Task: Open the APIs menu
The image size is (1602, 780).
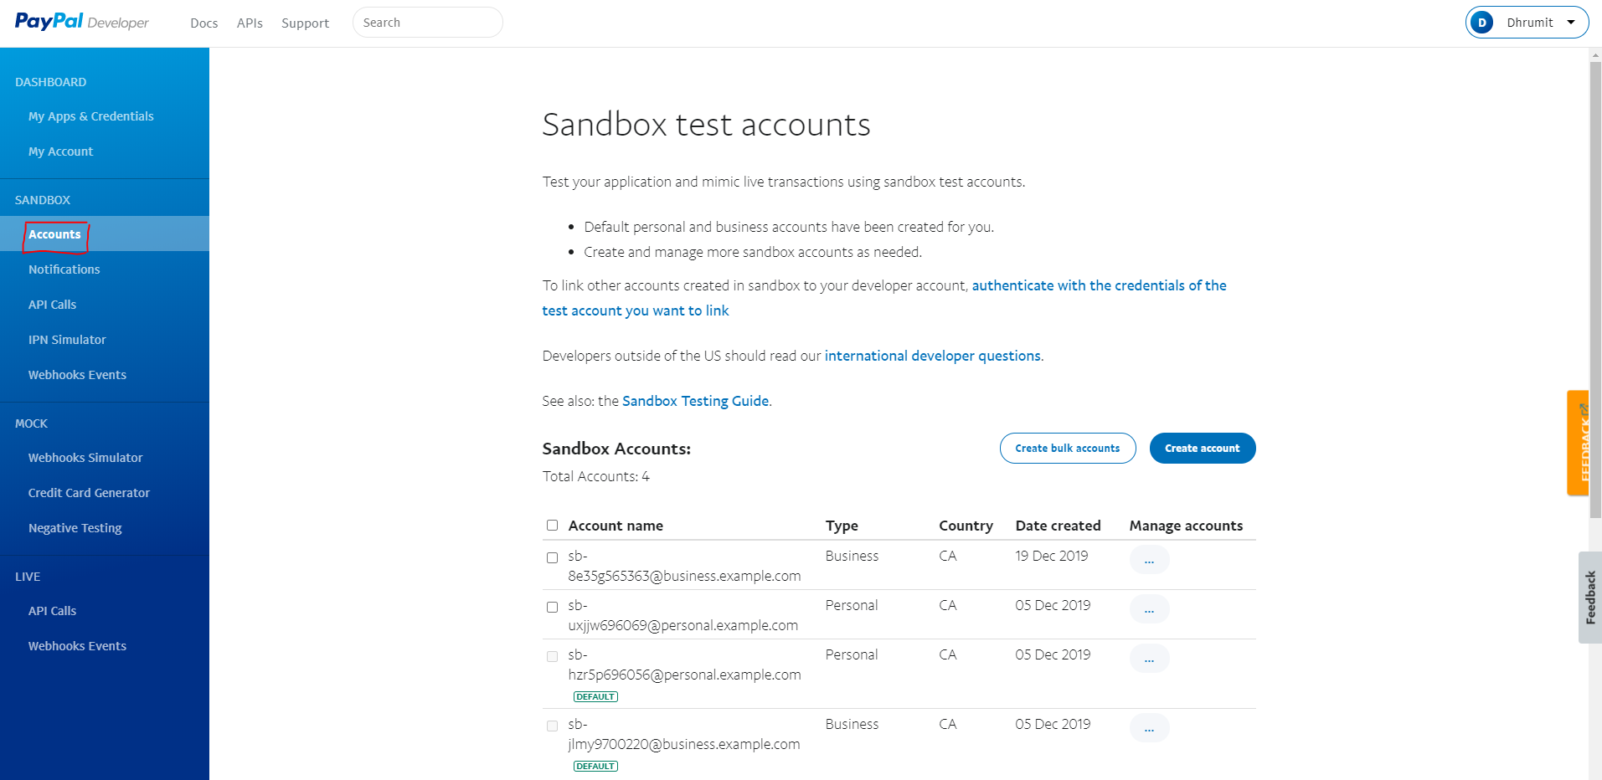Action: tap(250, 23)
